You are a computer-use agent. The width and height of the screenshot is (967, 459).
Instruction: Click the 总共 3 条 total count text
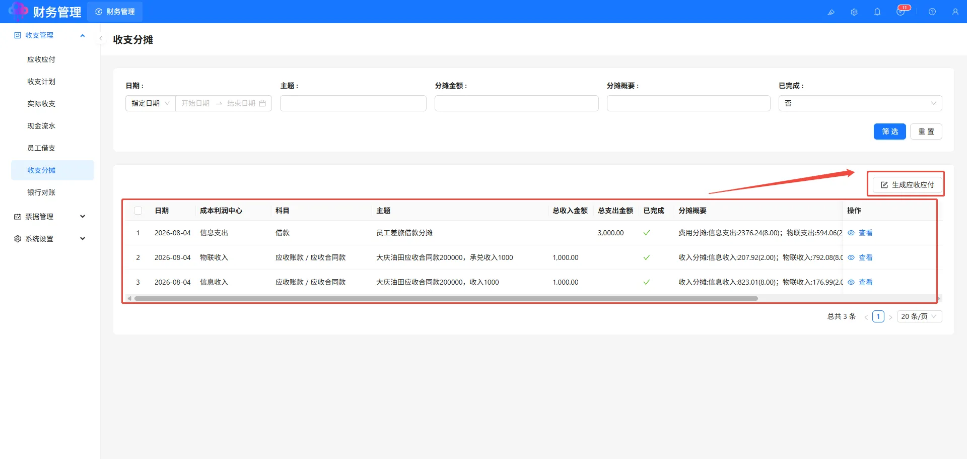[842, 316]
